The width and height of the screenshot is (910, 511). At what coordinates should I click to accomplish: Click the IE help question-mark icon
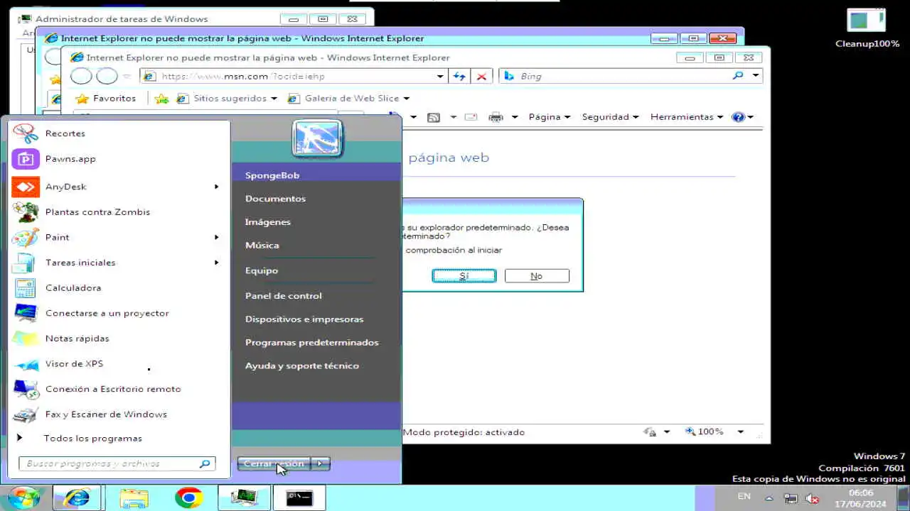[x=738, y=117]
